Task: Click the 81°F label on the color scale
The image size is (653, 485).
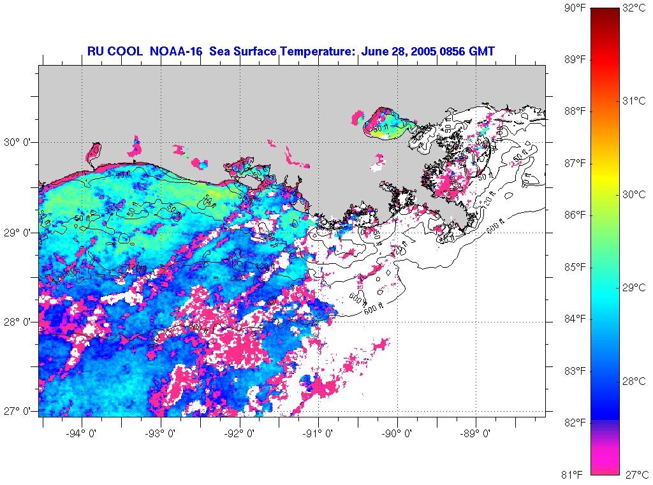Action: (572, 474)
